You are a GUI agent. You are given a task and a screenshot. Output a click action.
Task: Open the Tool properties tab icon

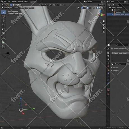108,49
